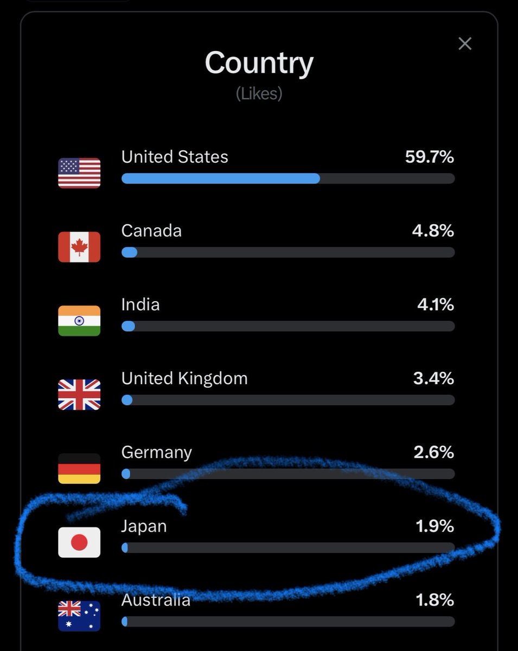The height and width of the screenshot is (651, 518).
Task: Click the Japan country name
Action: click(144, 526)
